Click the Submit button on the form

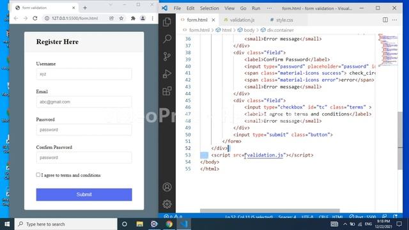point(84,194)
